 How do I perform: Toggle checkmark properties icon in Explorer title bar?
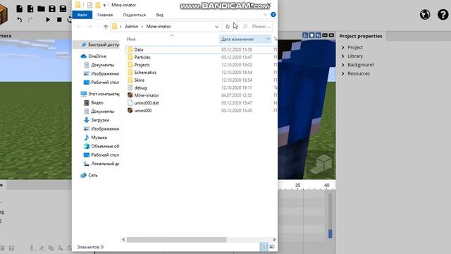click(89, 5)
